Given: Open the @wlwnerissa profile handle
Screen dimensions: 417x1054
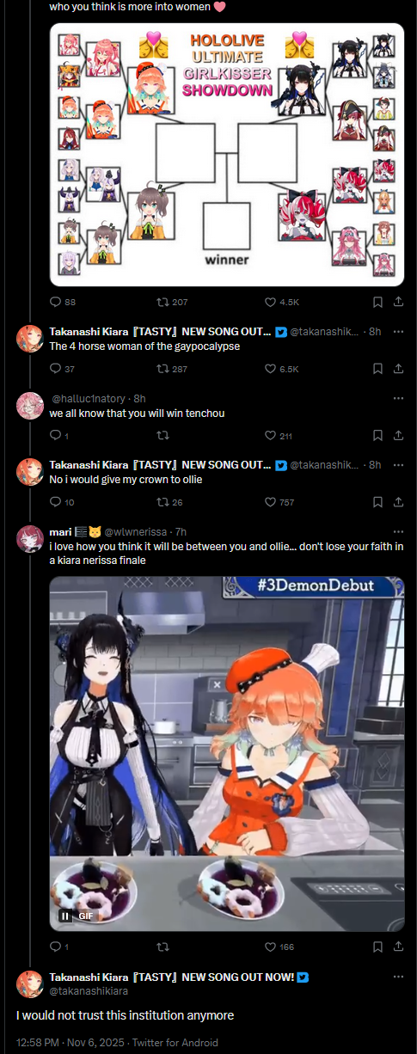Looking at the screenshot, I should (136, 532).
